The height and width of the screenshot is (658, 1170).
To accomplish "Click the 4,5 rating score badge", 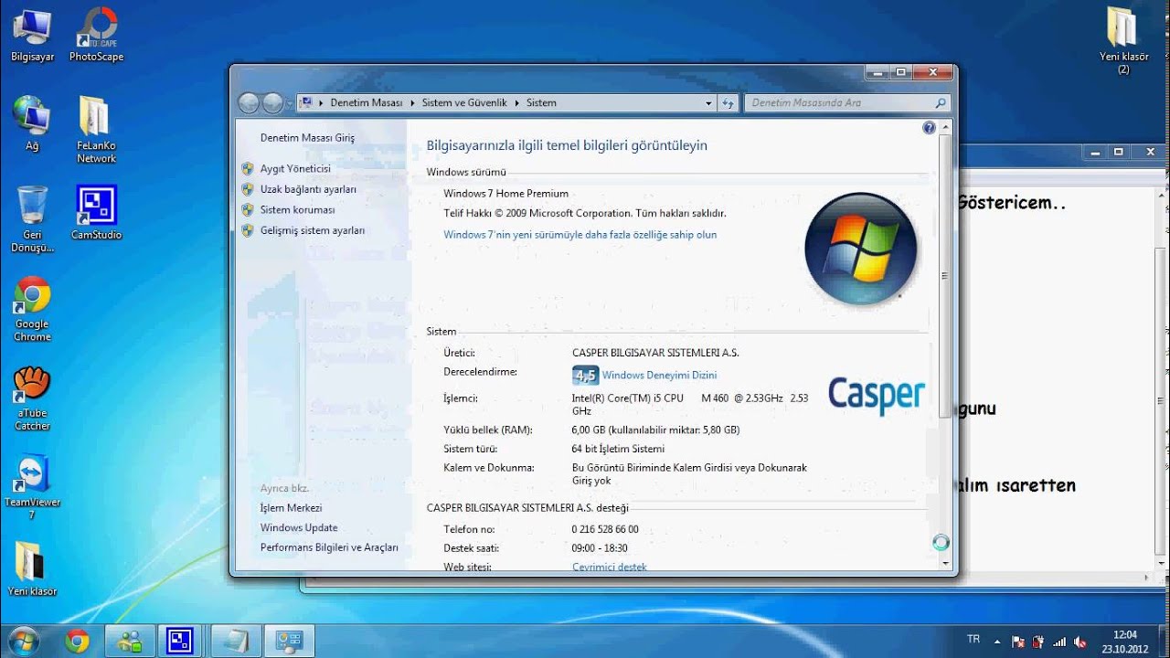I will [x=585, y=375].
